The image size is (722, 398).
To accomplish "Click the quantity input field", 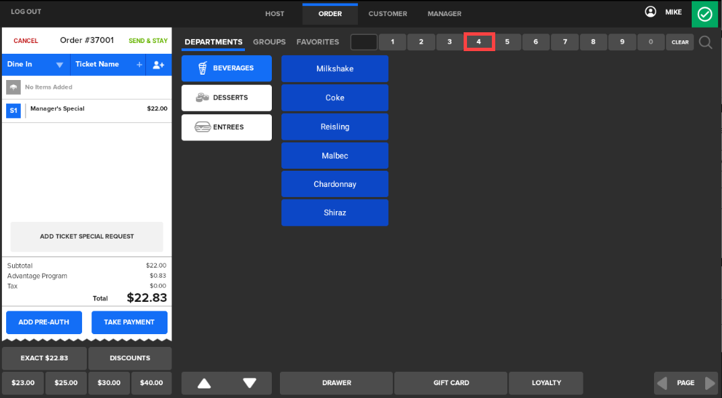I will tap(363, 42).
